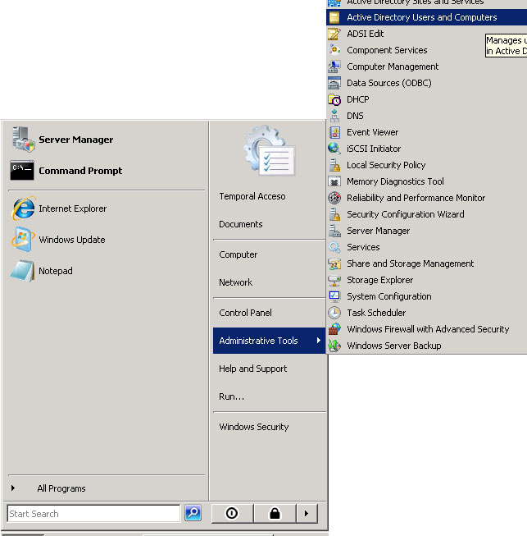The image size is (527, 536).
Task: Open System Configuration label
Action: tap(389, 296)
